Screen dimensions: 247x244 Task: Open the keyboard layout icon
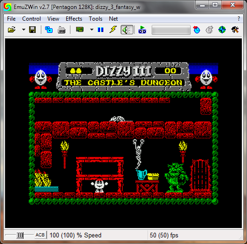(62, 30)
